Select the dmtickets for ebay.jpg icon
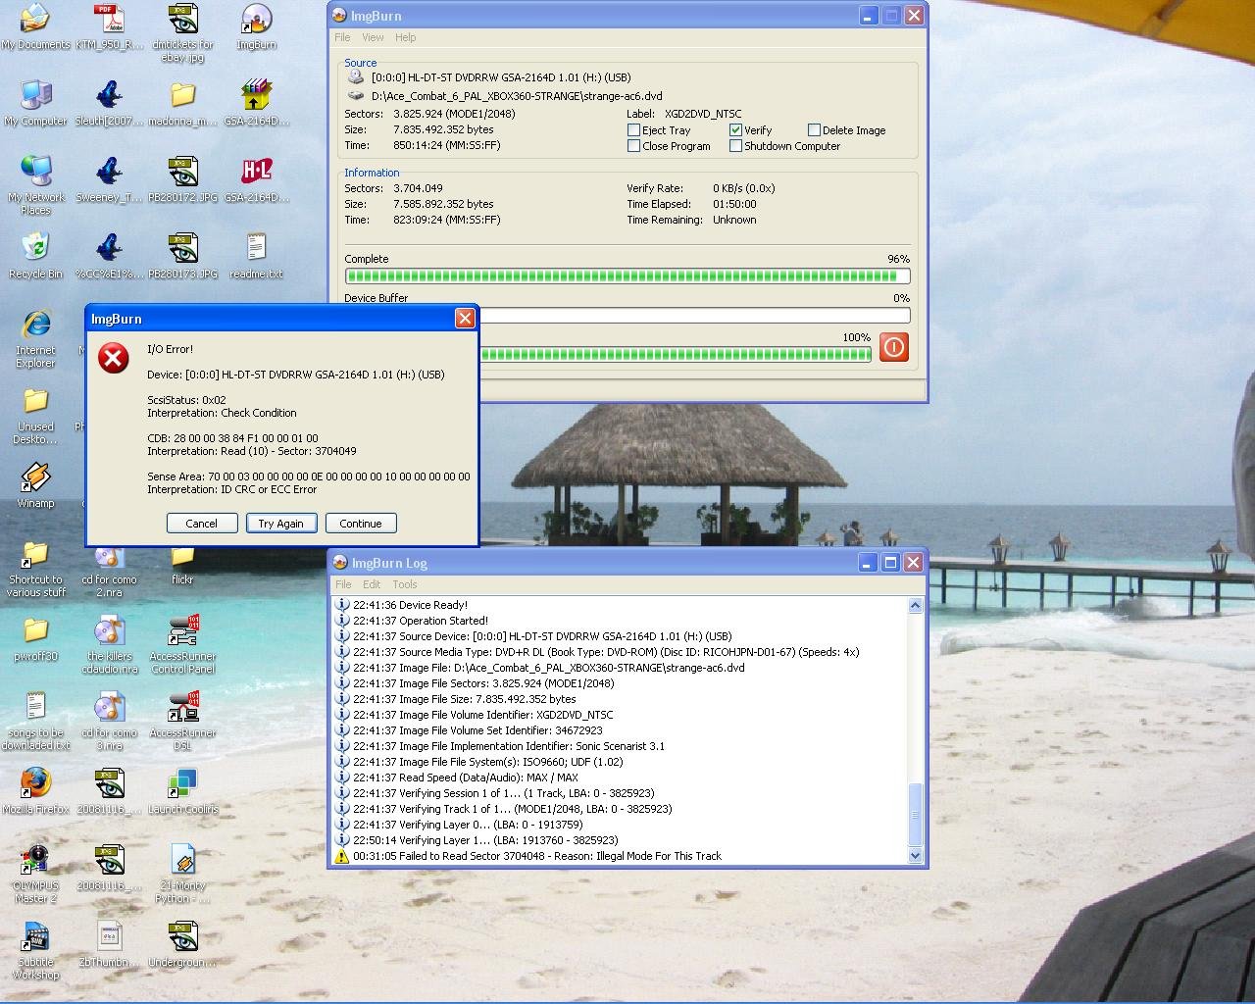 click(182, 32)
